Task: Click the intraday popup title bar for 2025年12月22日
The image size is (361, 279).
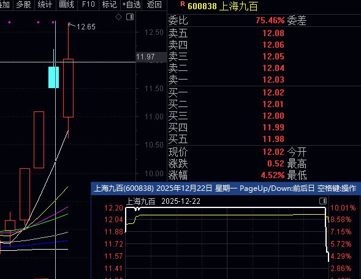Action: [x=226, y=188]
